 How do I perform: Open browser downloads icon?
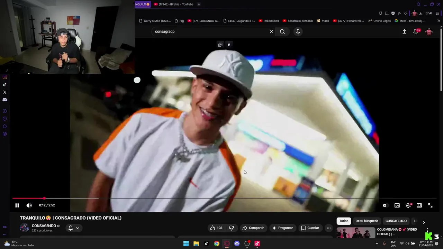[x=421, y=13]
